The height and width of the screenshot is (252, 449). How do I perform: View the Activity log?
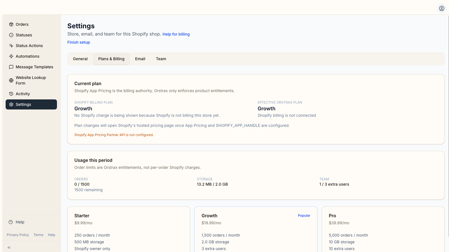[31, 94]
